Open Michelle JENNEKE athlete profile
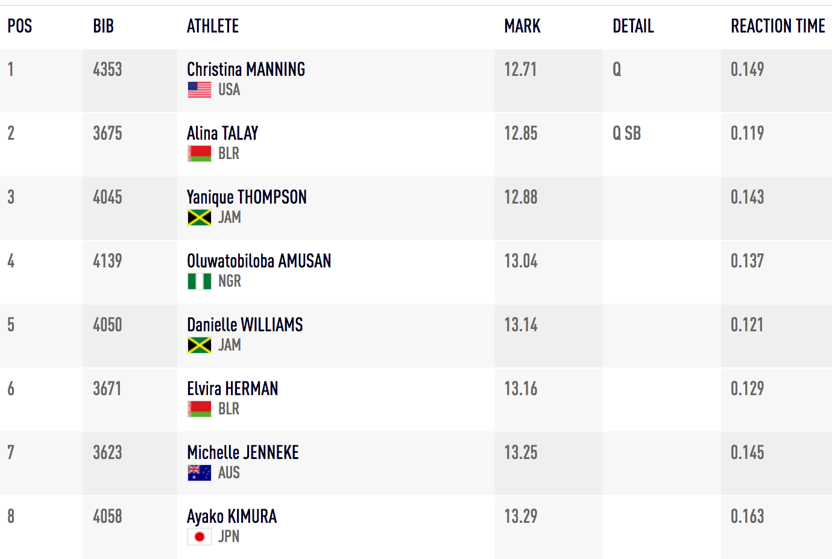This screenshot has width=832, height=559. point(243,452)
